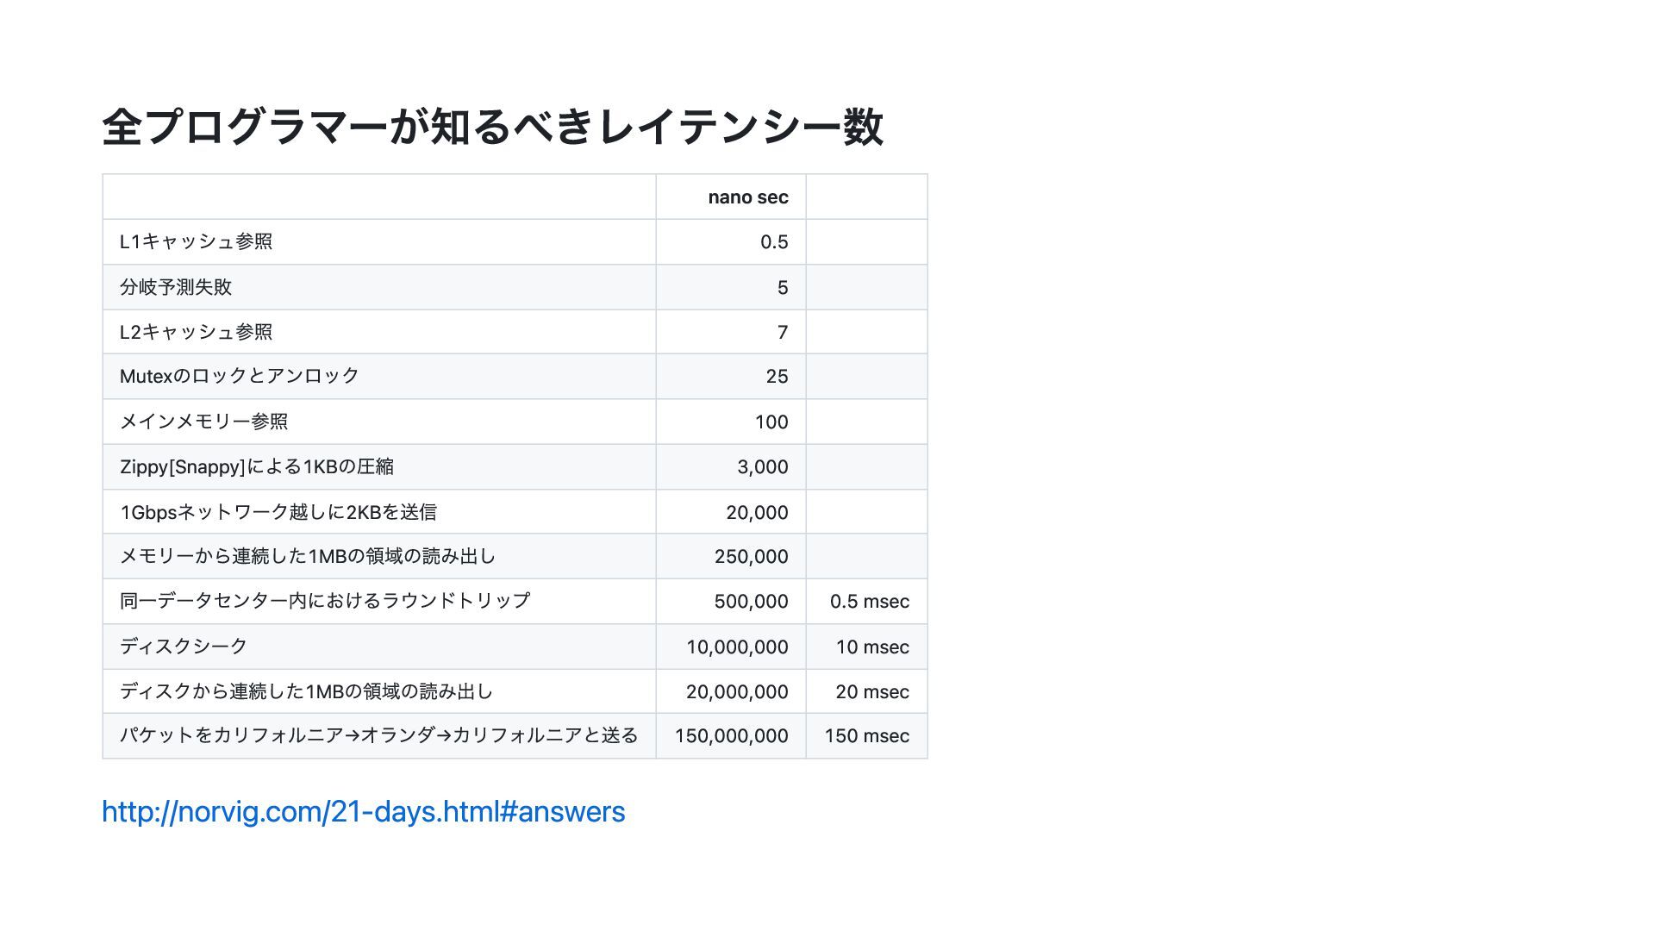Image resolution: width=1655 pixels, height=931 pixels.
Task: Click the slide title about latency numbers
Action: [492, 127]
